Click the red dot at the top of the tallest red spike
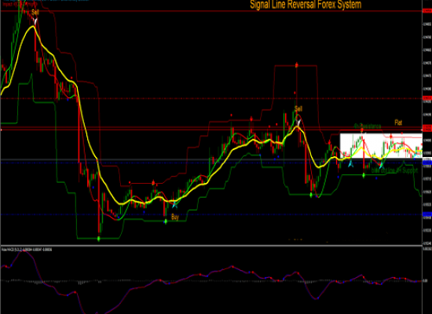The image size is (432, 314). 297,65
